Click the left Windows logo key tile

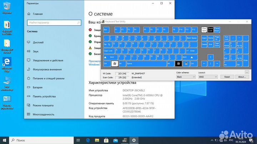click(115, 63)
